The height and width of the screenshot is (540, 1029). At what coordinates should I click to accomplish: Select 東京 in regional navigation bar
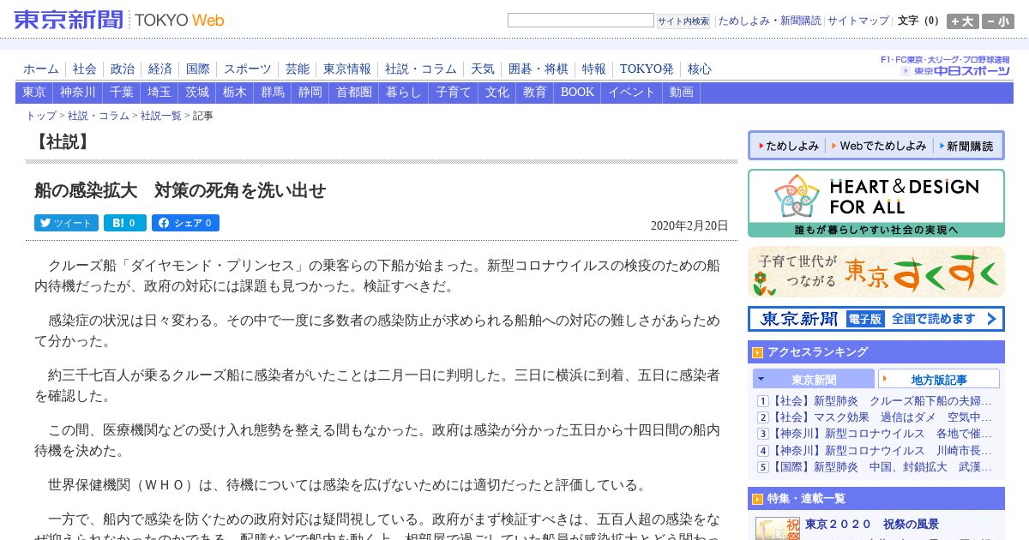tap(34, 93)
